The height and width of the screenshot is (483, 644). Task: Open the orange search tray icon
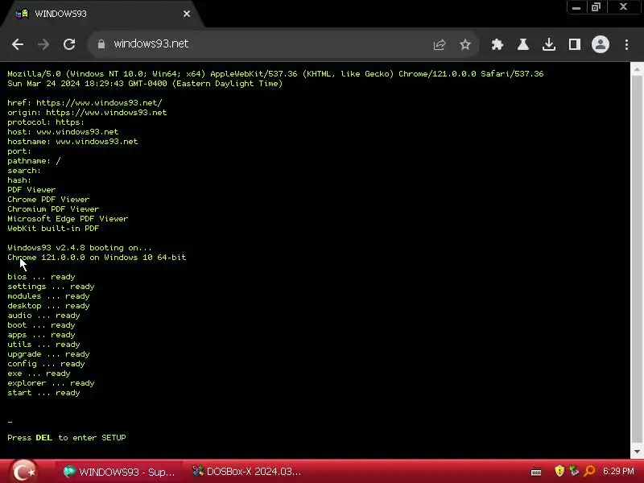click(x=590, y=471)
